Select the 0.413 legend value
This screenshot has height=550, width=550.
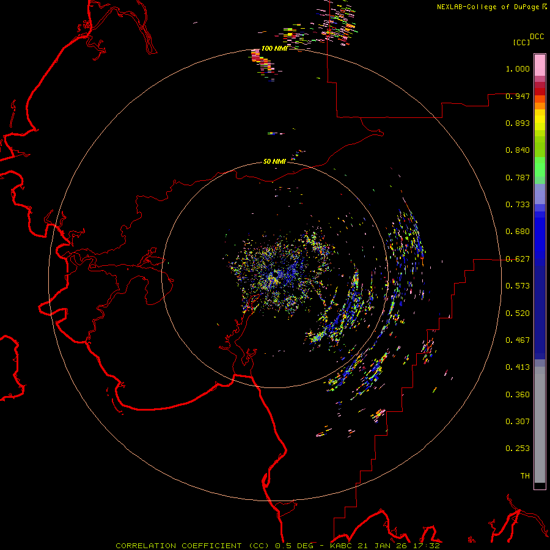(x=518, y=367)
